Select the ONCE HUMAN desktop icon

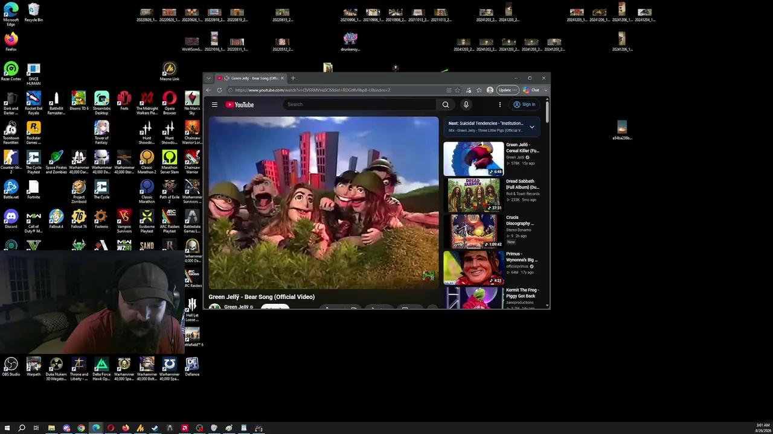click(33, 74)
